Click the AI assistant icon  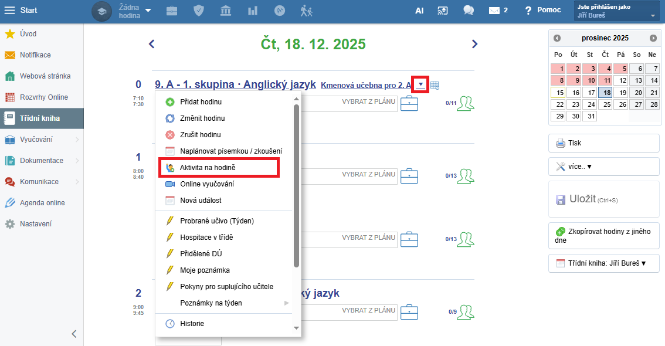click(419, 11)
